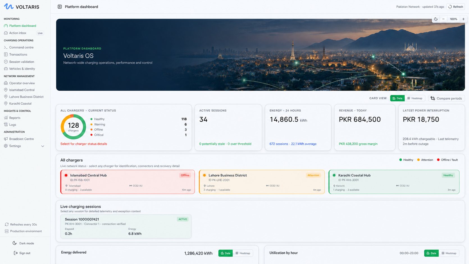Click the Logs scroll icon

6,125
